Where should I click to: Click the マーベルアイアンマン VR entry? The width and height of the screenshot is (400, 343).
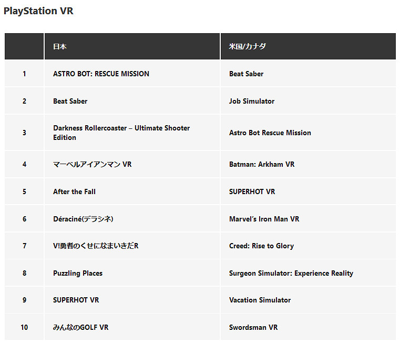(92, 165)
